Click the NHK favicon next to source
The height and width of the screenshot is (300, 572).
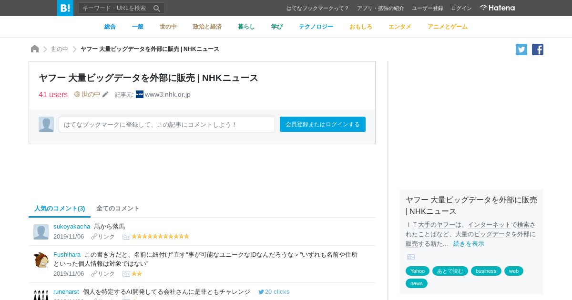(140, 94)
